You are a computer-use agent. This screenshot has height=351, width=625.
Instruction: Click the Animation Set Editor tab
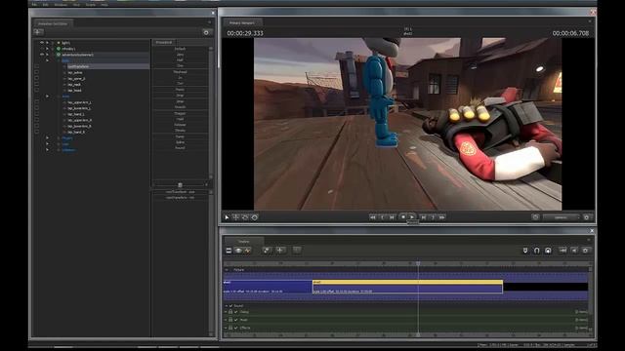[53, 23]
